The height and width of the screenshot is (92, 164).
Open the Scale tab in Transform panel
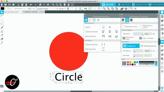coord(90,20)
